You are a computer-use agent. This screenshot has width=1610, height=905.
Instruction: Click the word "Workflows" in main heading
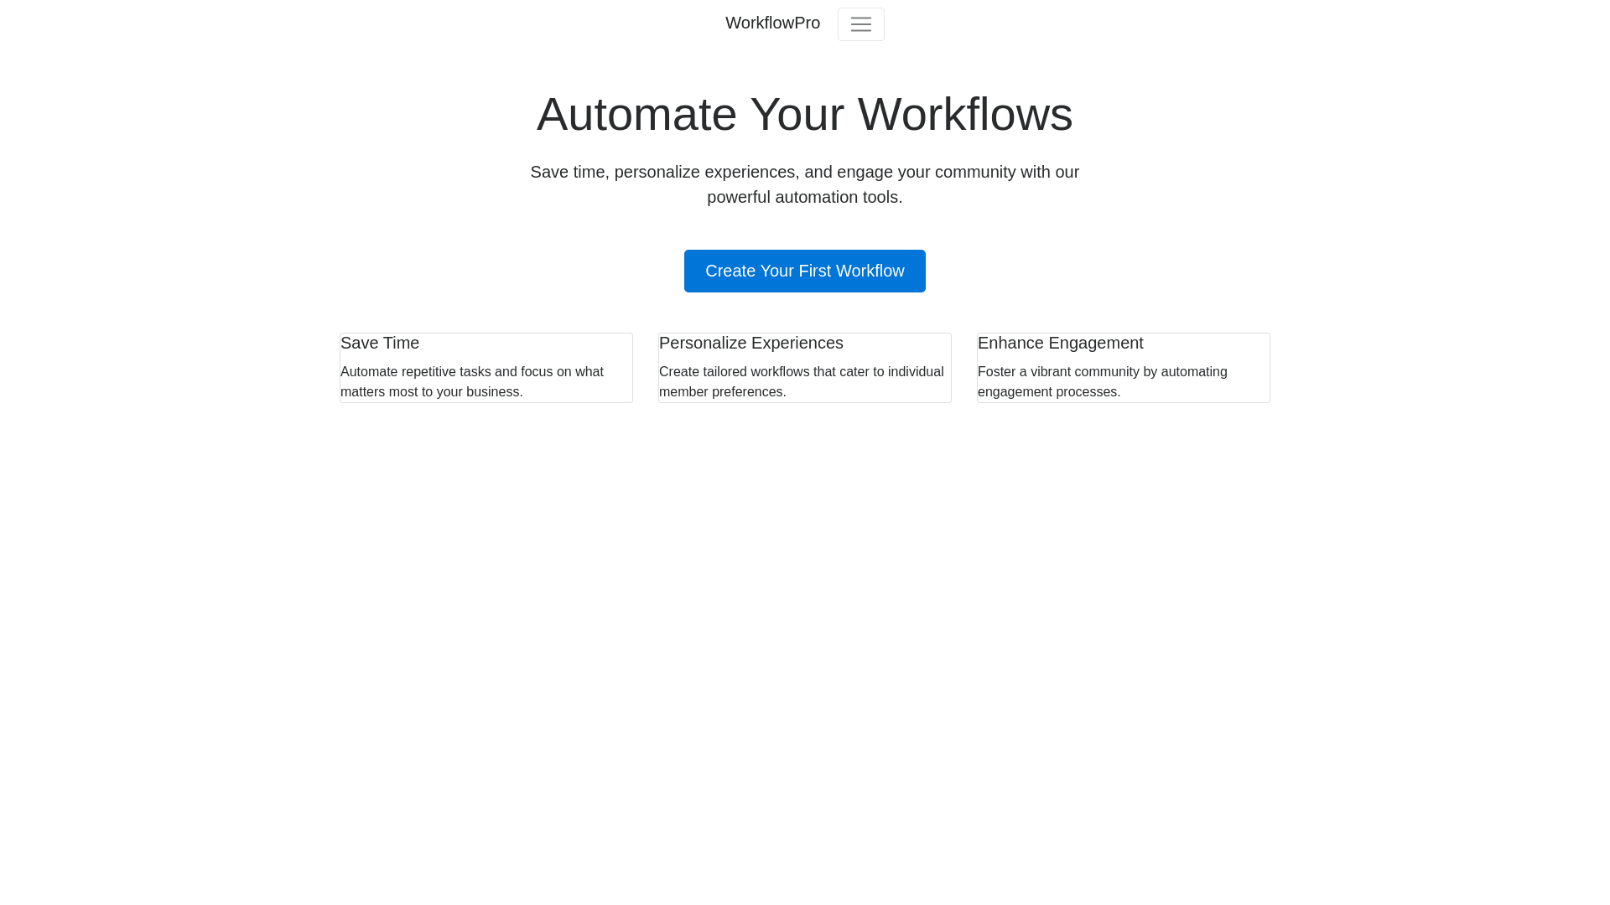964,115
